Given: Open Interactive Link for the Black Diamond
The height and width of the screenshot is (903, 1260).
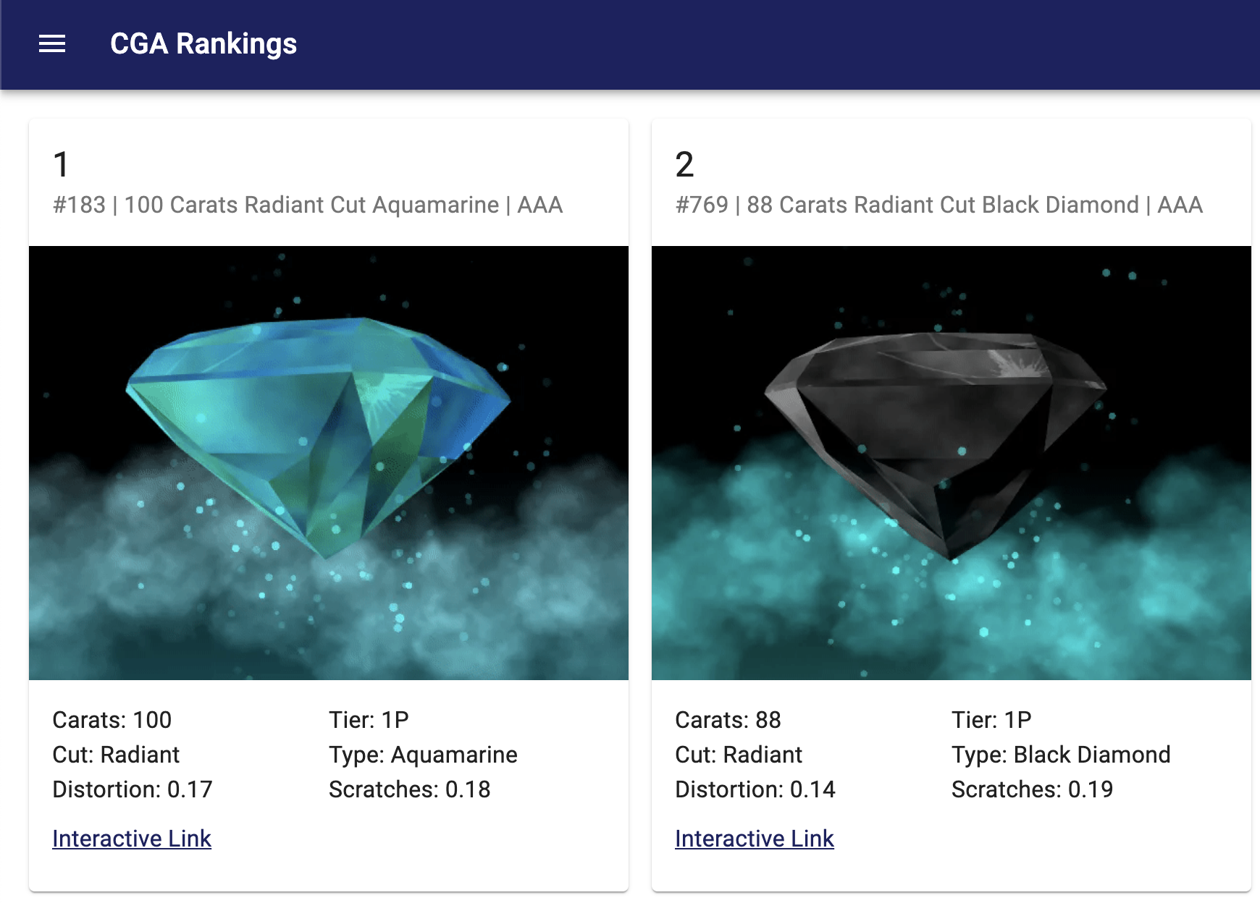Looking at the screenshot, I should coord(755,839).
